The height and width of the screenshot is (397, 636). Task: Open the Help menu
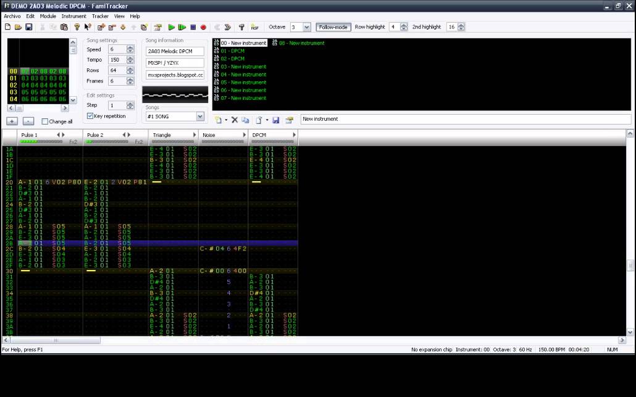(135, 16)
